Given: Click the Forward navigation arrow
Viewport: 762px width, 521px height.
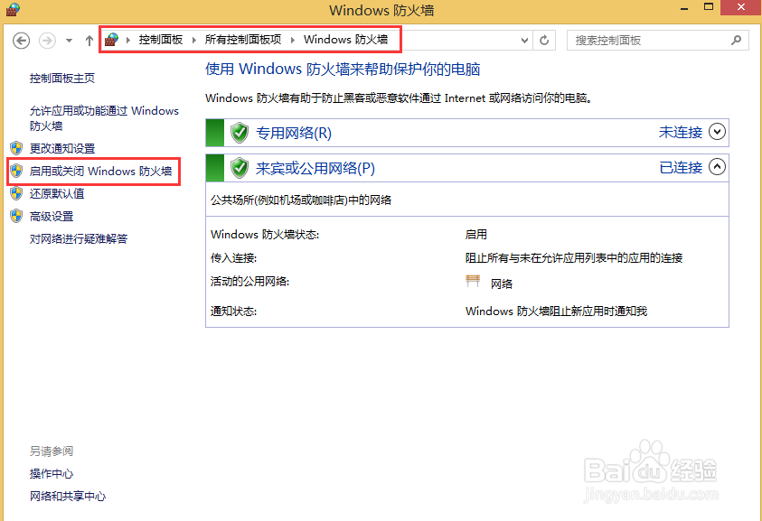Looking at the screenshot, I should pos(47,41).
